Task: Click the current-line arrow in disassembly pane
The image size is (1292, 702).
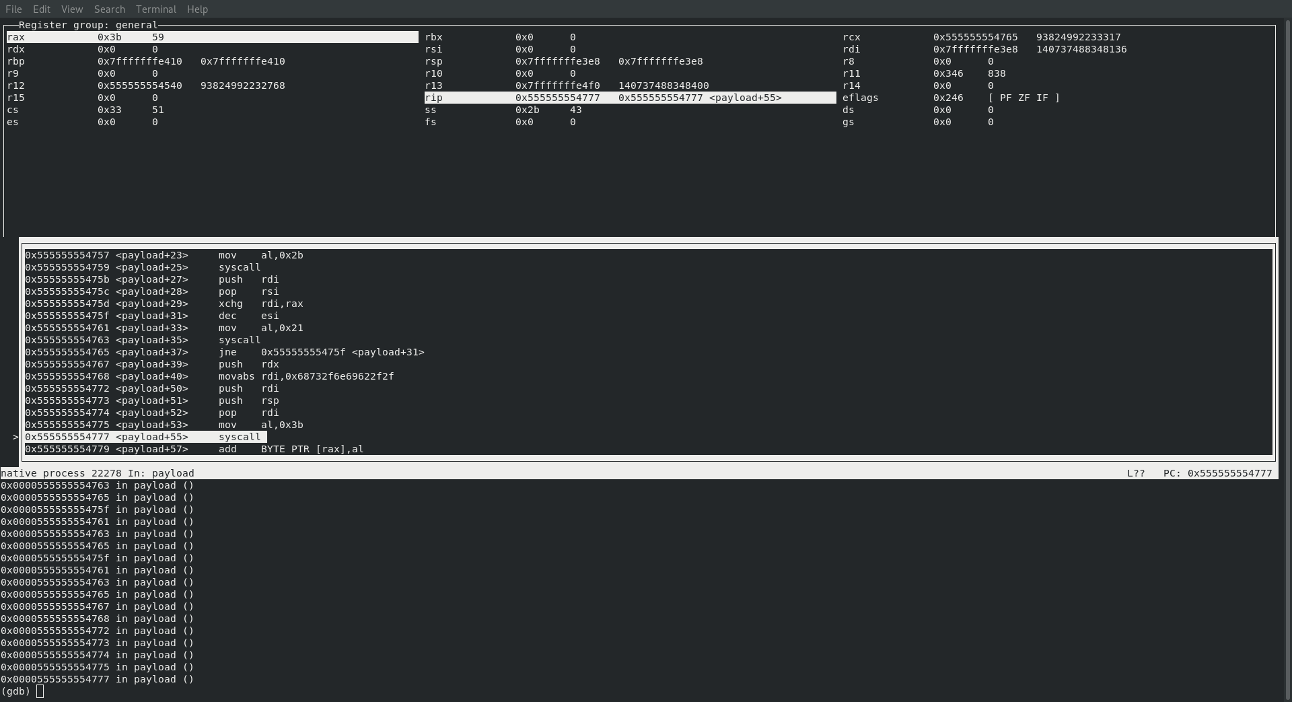Action: coord(15,437)
